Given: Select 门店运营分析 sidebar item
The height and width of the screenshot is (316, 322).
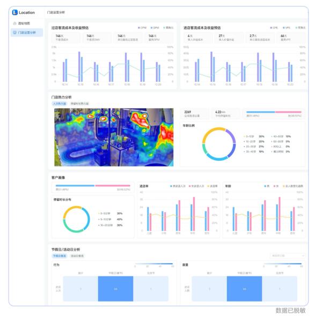Looking at the screenshot, I should tap(27, 33).
